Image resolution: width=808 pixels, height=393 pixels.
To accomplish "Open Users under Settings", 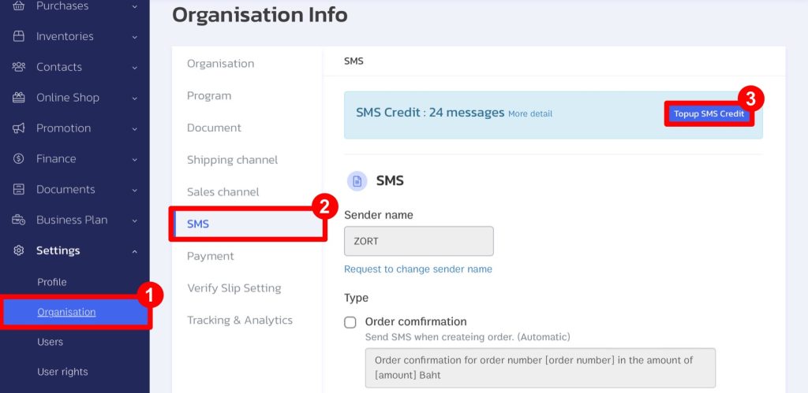I will pos(50,342).
